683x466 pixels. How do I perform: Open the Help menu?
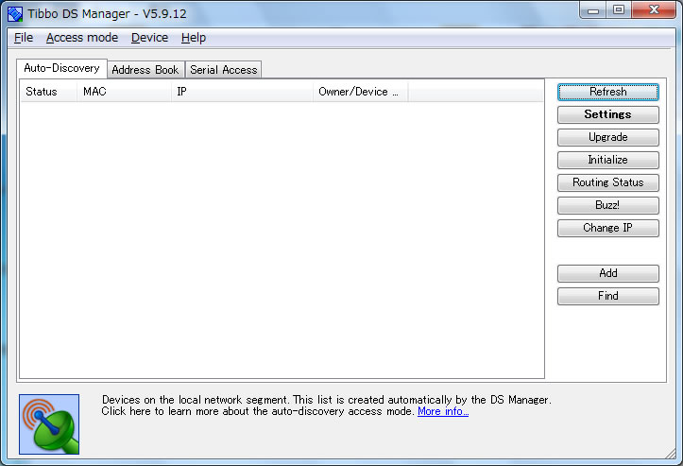194,38
